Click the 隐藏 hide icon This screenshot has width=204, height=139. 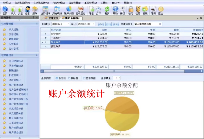pyautogui.click(x=153, y=10)
